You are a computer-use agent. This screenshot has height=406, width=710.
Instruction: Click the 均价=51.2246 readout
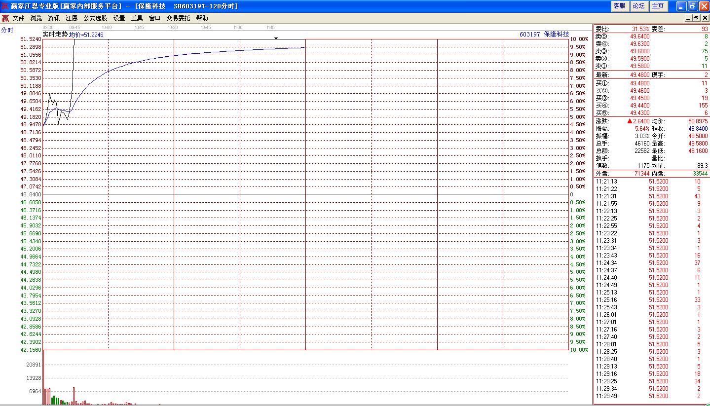(86, 35)
